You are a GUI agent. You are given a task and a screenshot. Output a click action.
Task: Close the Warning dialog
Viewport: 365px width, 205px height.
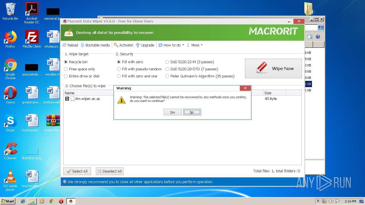click(x=245, y=88)
